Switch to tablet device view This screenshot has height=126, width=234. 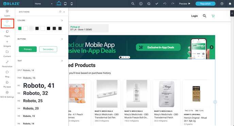click(x=65, y=4)
